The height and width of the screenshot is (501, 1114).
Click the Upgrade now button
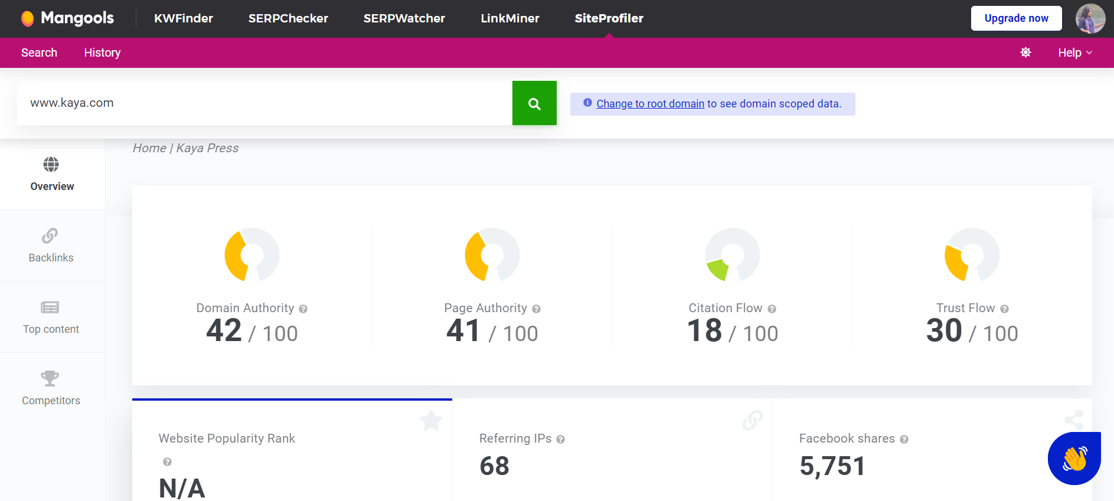pyautogui.click(x=1016, y=18)
